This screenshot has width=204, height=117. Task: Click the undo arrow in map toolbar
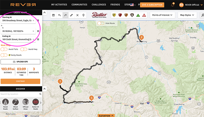(x=59, y=15)
